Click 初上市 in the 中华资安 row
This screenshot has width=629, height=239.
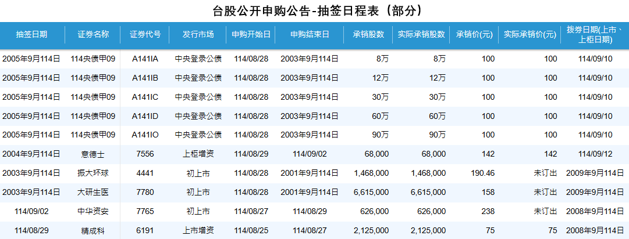(198, 211)
